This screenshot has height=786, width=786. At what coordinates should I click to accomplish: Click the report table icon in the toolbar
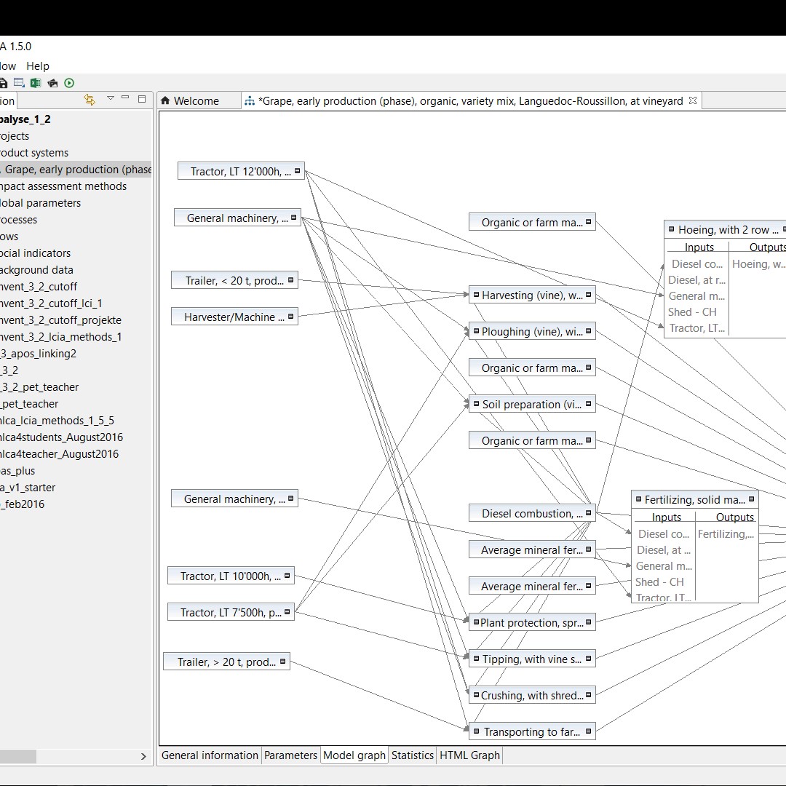20,82
